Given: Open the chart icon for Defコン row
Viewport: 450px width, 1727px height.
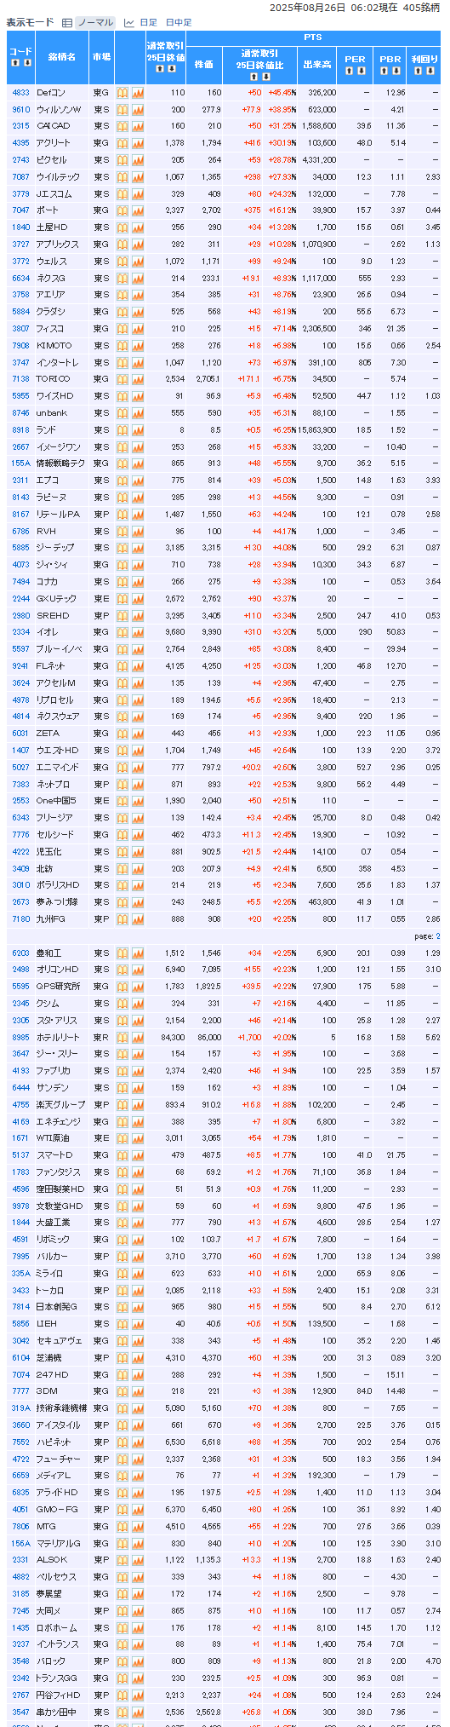Looking at the screenshot, I should click(138, 92).
